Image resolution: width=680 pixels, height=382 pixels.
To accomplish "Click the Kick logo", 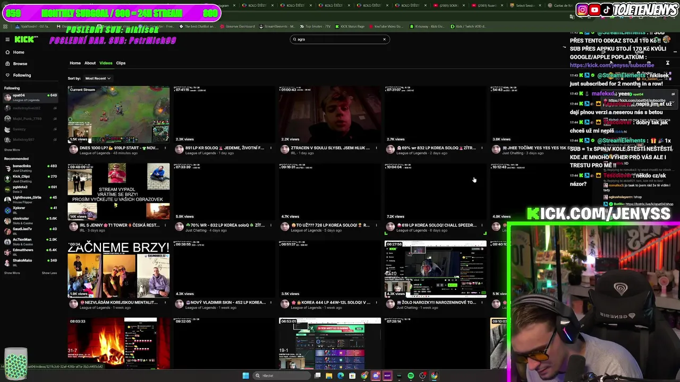I will tap(25, 39).
